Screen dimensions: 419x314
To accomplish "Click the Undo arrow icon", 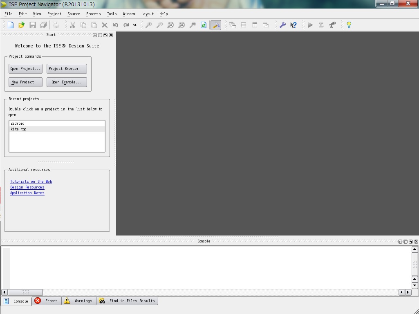I will tap(115, 25).
